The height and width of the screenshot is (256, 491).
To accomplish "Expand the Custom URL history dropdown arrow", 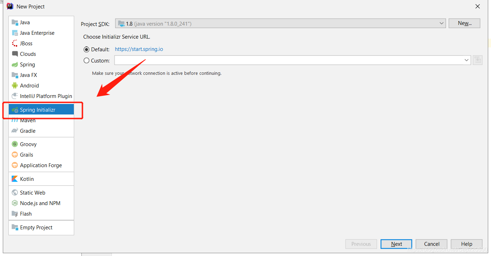I will tap(467, 60).
